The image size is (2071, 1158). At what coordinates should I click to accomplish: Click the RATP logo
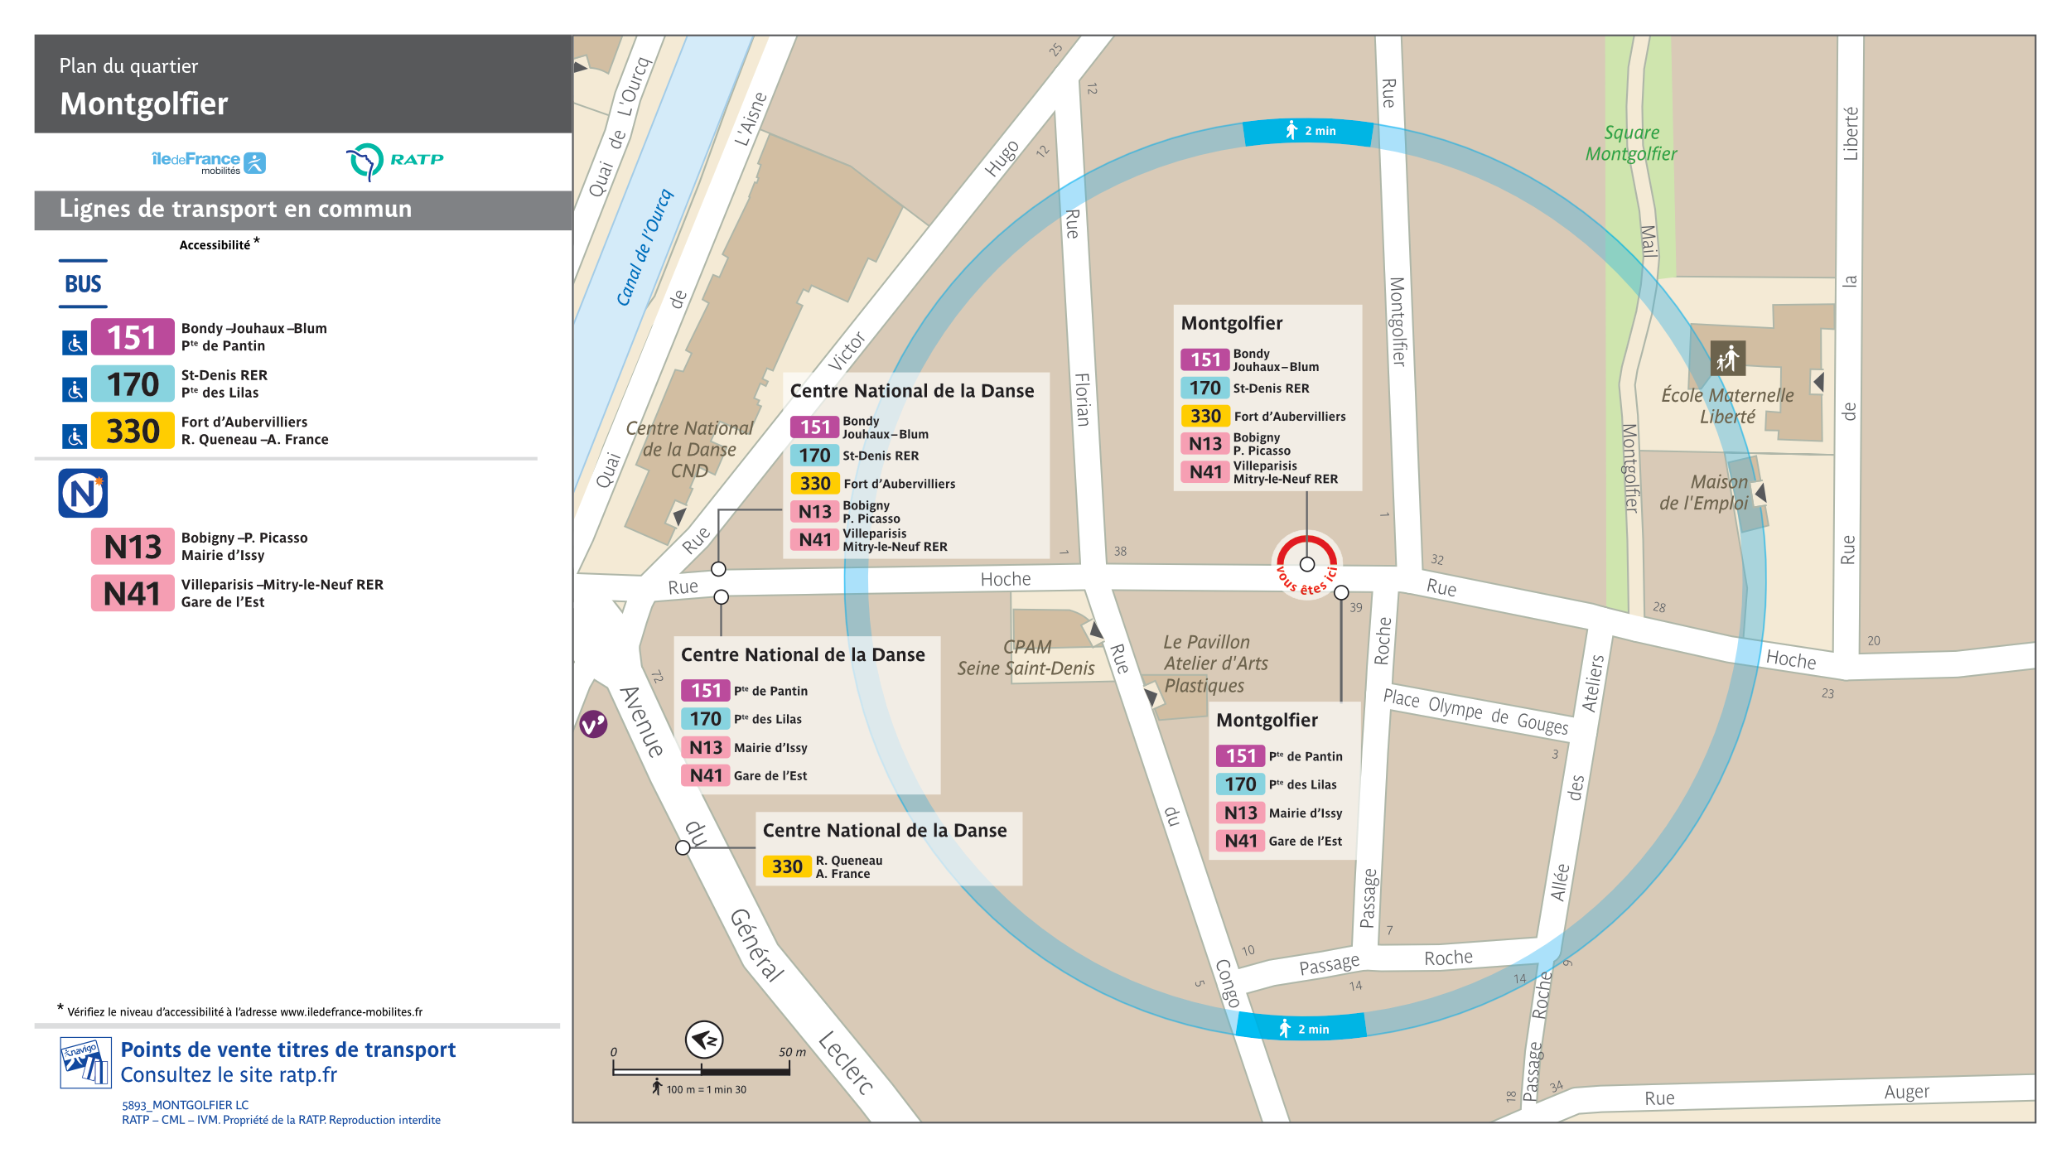pyautogui.click(x=394, y=161)
